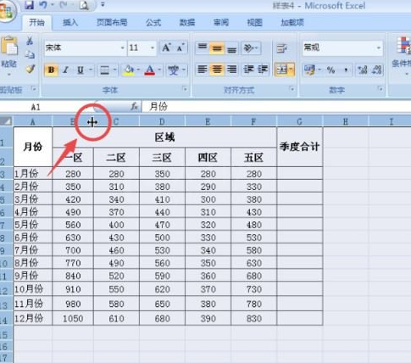Click the accounting number format icon

[310, 70]
